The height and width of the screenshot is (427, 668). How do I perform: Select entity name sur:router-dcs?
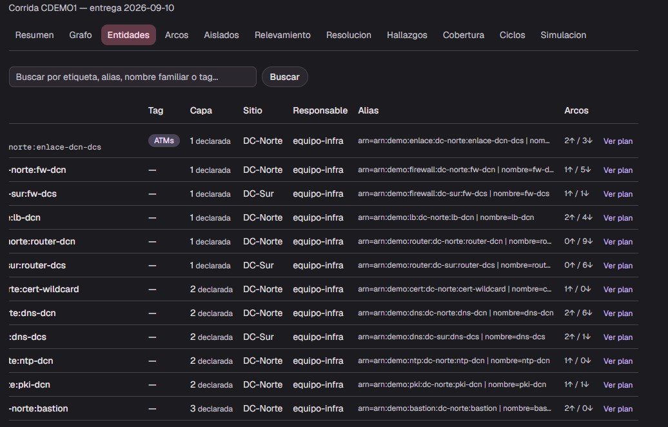[37, 265]
